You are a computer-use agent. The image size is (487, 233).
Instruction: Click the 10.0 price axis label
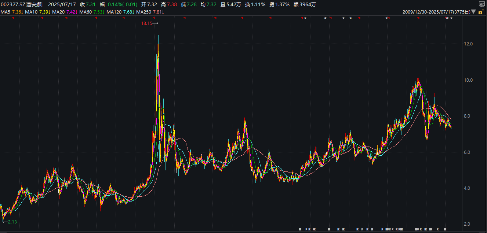468,80
